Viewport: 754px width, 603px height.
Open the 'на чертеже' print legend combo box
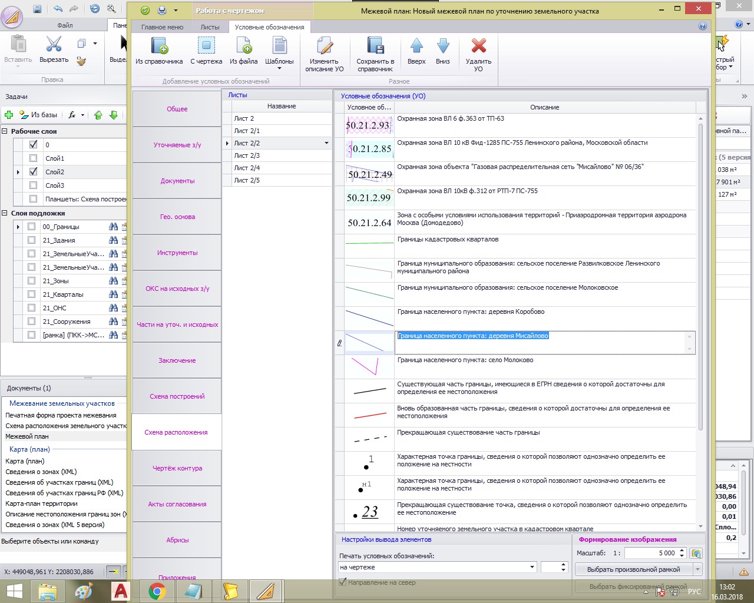tap(532, 567)
